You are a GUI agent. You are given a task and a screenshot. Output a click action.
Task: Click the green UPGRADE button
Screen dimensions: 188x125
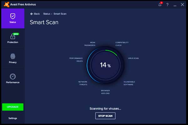(13, 107)
